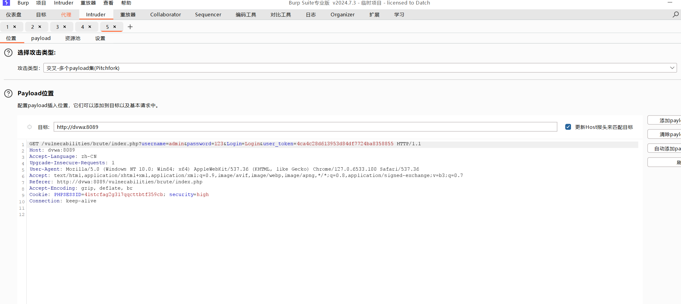Viewport: 681px width, 304px height.
Task: Click the Cookie PHPSESSID header line
Action: click(119, 195)
